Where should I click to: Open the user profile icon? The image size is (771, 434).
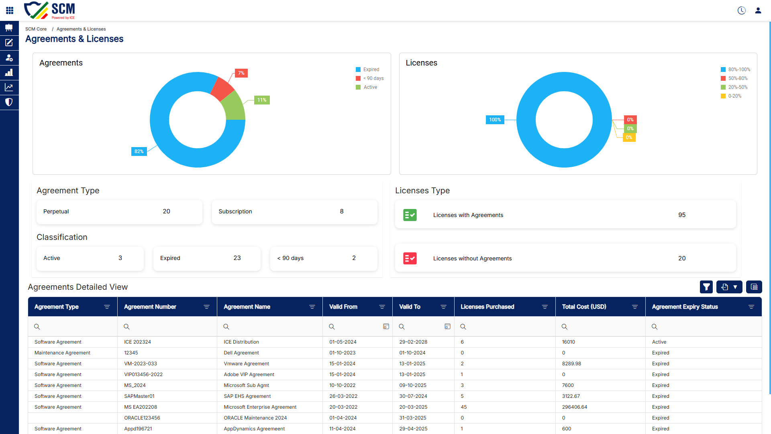[758, 10]
